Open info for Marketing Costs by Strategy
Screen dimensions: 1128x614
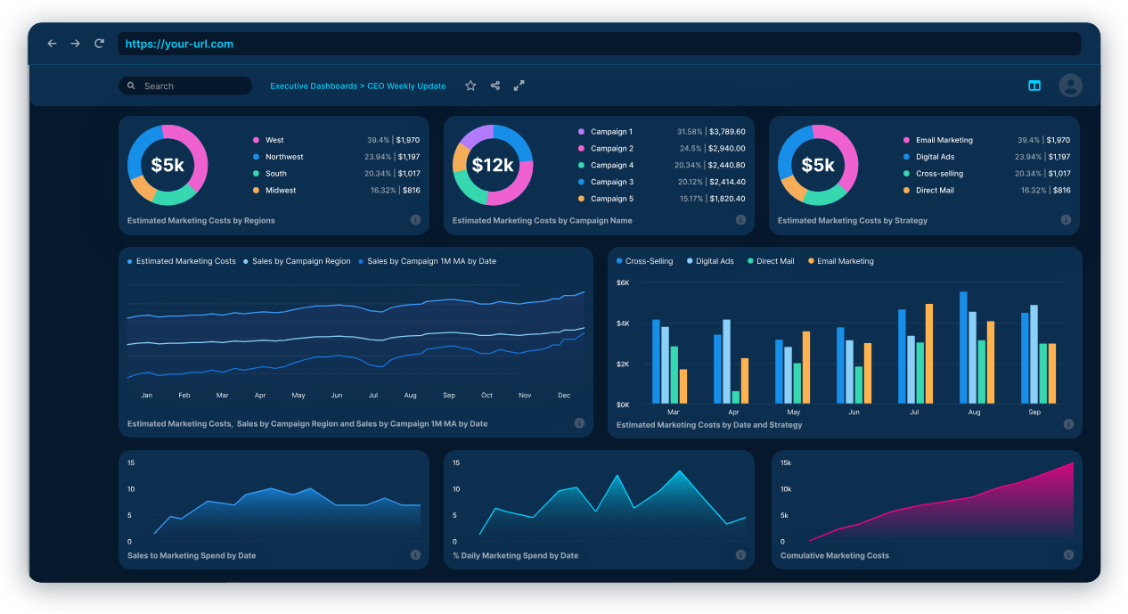[1066, 220]
